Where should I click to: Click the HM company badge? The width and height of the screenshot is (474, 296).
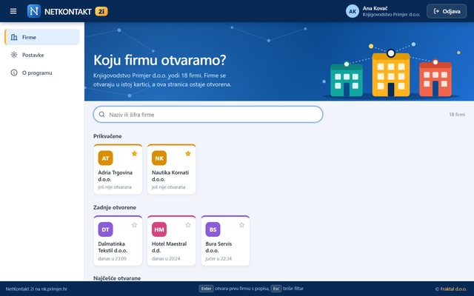(159, 229)
